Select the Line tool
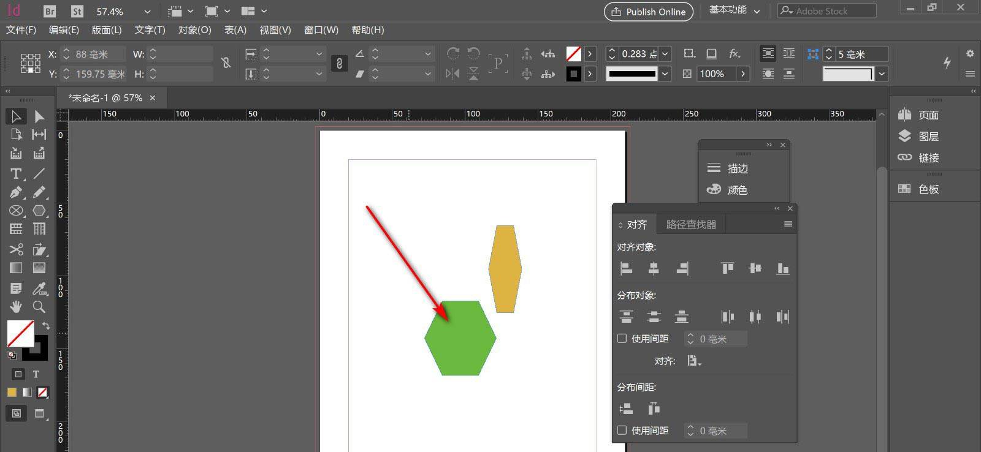The image size is (981, 452). [x=39, y=174]
